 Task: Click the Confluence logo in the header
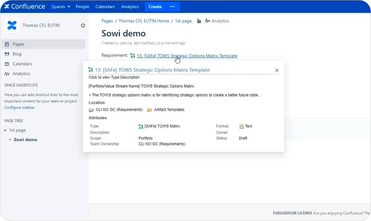pyautogui.click(x=24, y=6)
